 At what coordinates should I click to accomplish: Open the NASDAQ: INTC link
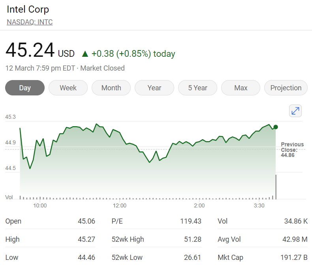(30, 22)
